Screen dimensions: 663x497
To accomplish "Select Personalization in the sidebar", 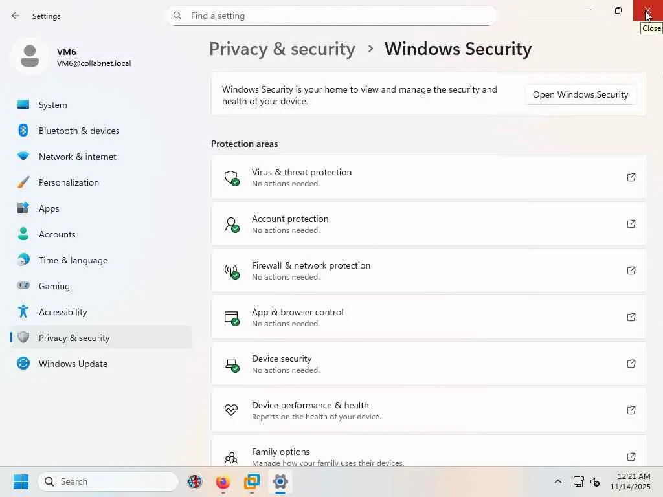I will click(x=69, y=182).
